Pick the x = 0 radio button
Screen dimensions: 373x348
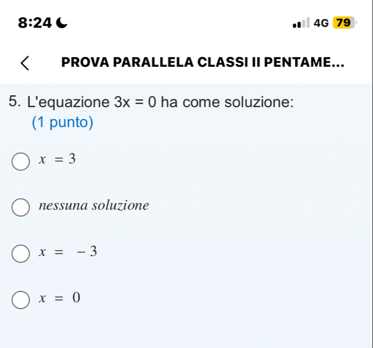(20, 299)
